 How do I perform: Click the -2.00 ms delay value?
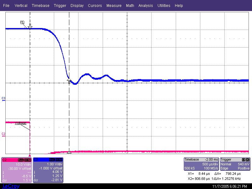pyautogui.click(x=211, y=160)
